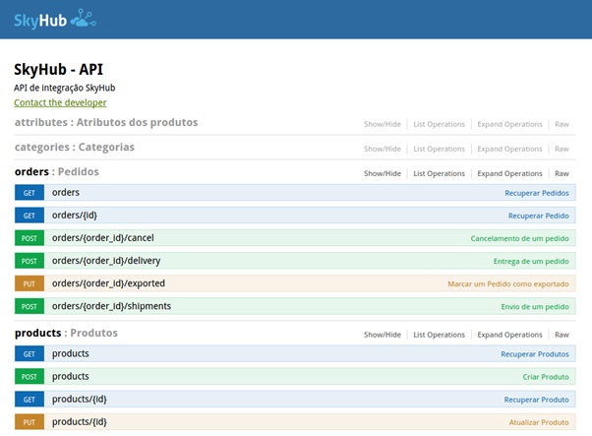
Task: Click the Recuperar Produtos description
Action: click(535, 354)
